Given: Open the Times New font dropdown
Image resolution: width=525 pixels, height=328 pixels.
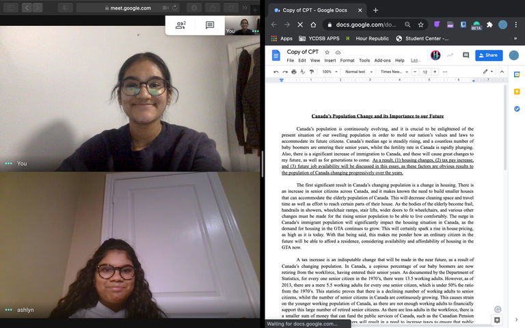Looking at the screenshot, I should 394,72.
